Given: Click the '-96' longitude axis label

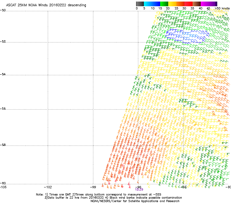Looking at the screenshot, I should [138, 187].
